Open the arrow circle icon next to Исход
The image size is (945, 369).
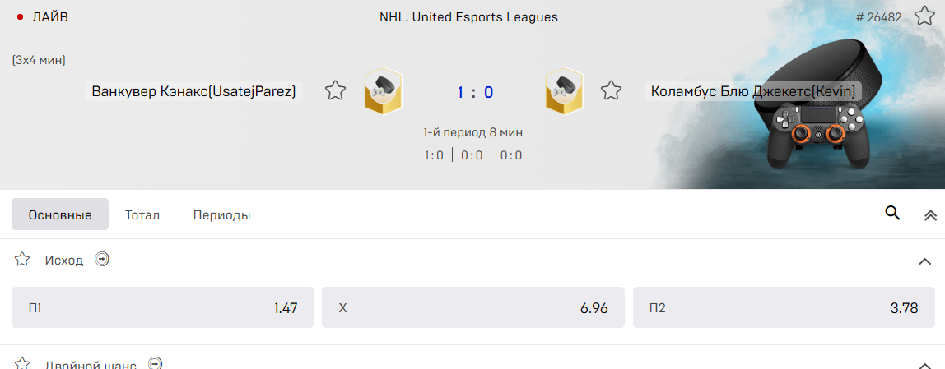tap(102, 260)
